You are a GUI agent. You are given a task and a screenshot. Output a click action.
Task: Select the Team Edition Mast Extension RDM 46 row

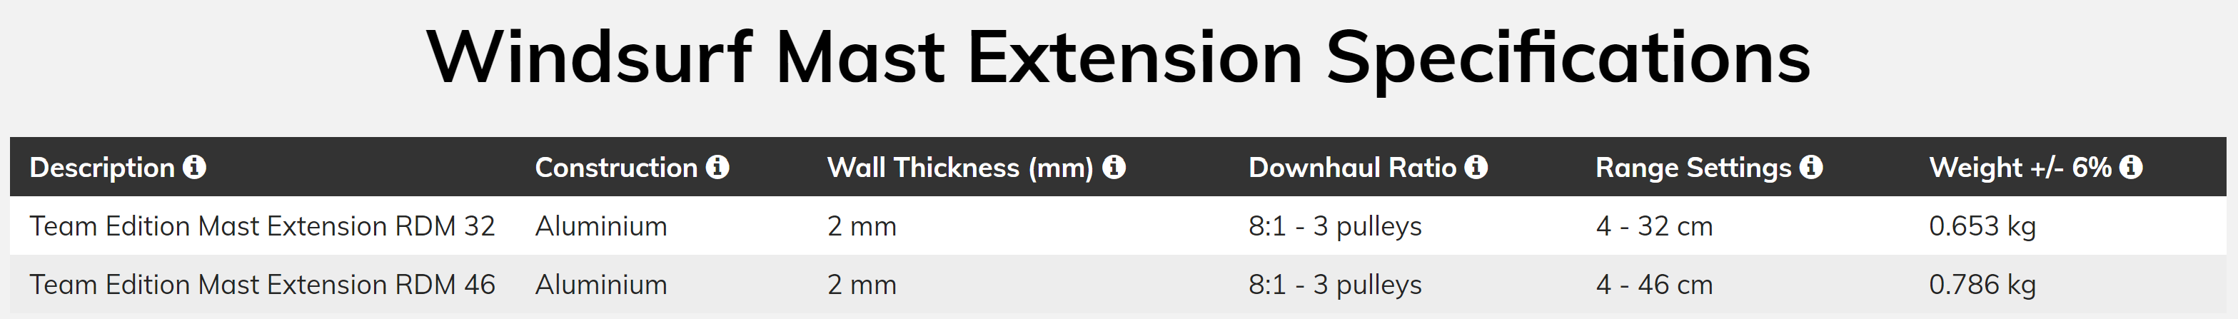pyautogui.click(x=1118, y=284)
